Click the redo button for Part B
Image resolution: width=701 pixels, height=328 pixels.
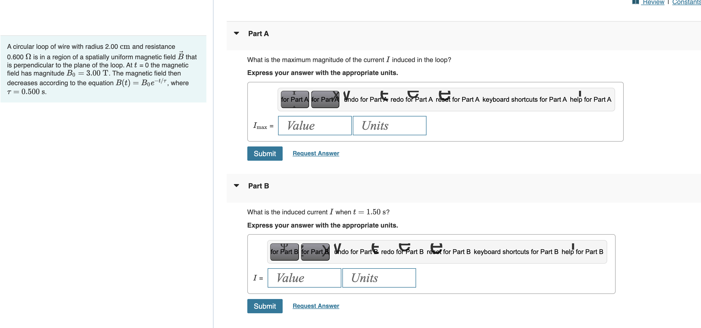pos(402,252)
